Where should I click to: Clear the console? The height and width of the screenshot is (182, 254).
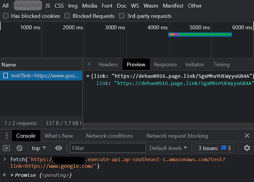20,148
